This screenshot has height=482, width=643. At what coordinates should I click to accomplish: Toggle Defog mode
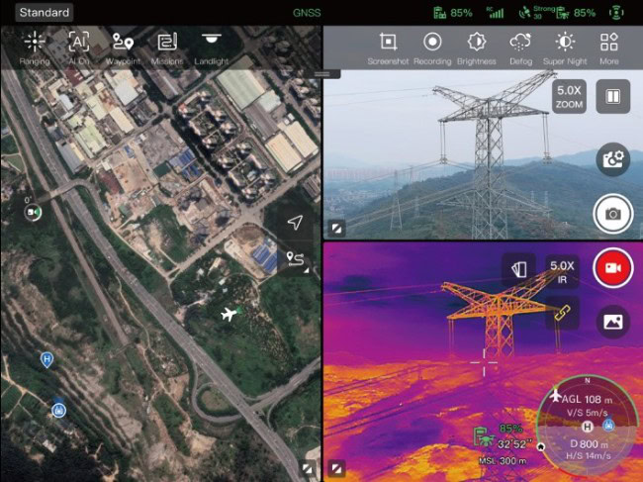coord(520,48)
